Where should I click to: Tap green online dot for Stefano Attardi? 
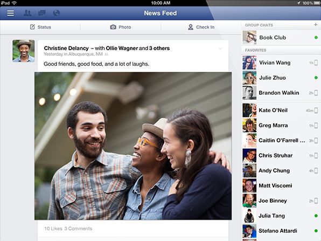316,231
